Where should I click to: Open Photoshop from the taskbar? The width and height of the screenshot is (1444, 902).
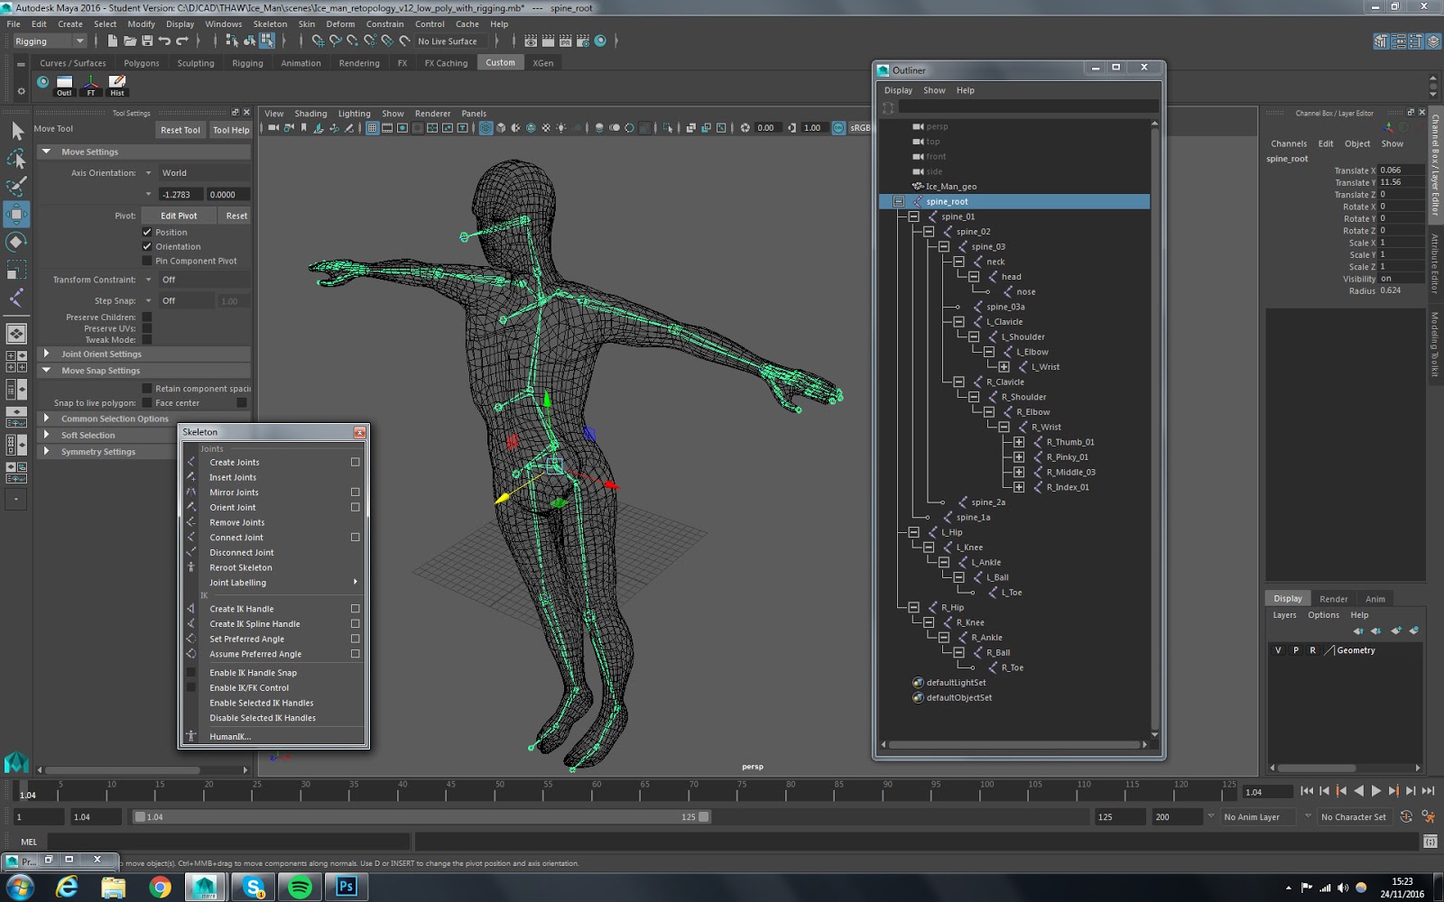click(347, 887)
